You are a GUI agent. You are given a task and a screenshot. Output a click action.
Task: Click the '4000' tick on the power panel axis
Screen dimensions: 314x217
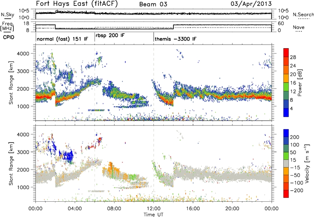(x=23, y=54)
